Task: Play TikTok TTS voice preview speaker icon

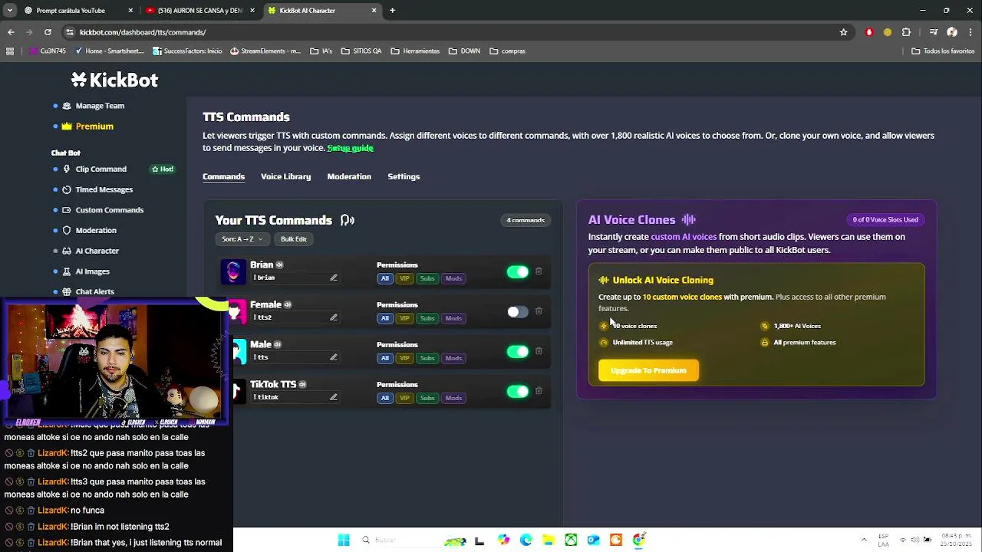Action: [x=302, y=384]
